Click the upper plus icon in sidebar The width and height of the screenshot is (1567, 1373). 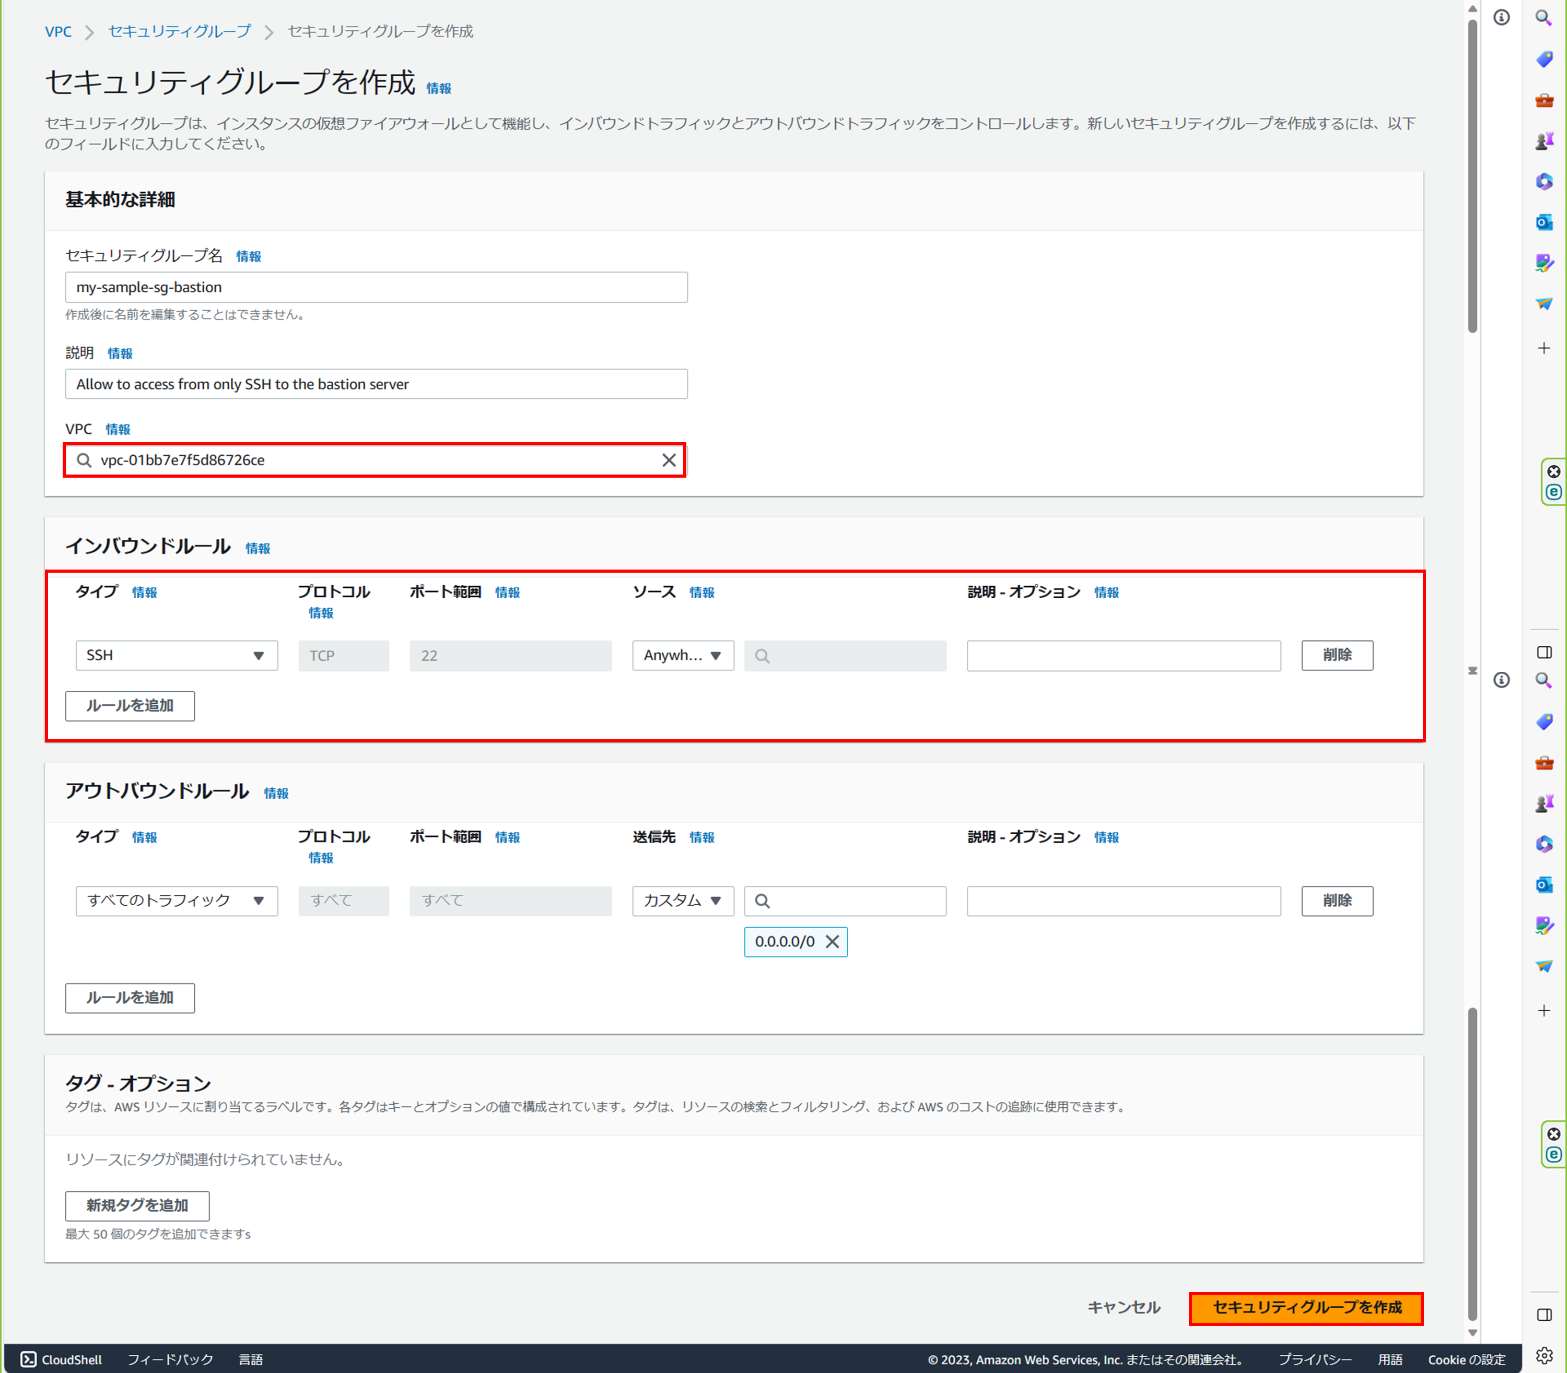click(x=1543, y=349)
